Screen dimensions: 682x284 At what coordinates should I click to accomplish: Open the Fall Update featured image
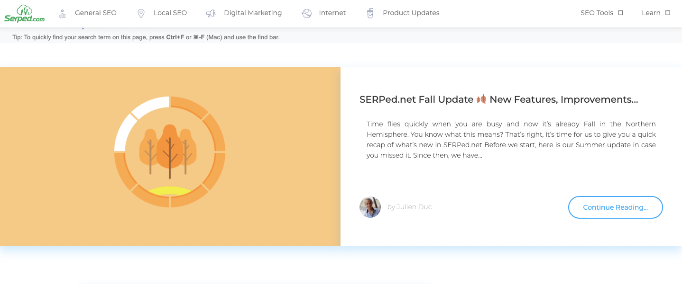(x=170, y=156)
